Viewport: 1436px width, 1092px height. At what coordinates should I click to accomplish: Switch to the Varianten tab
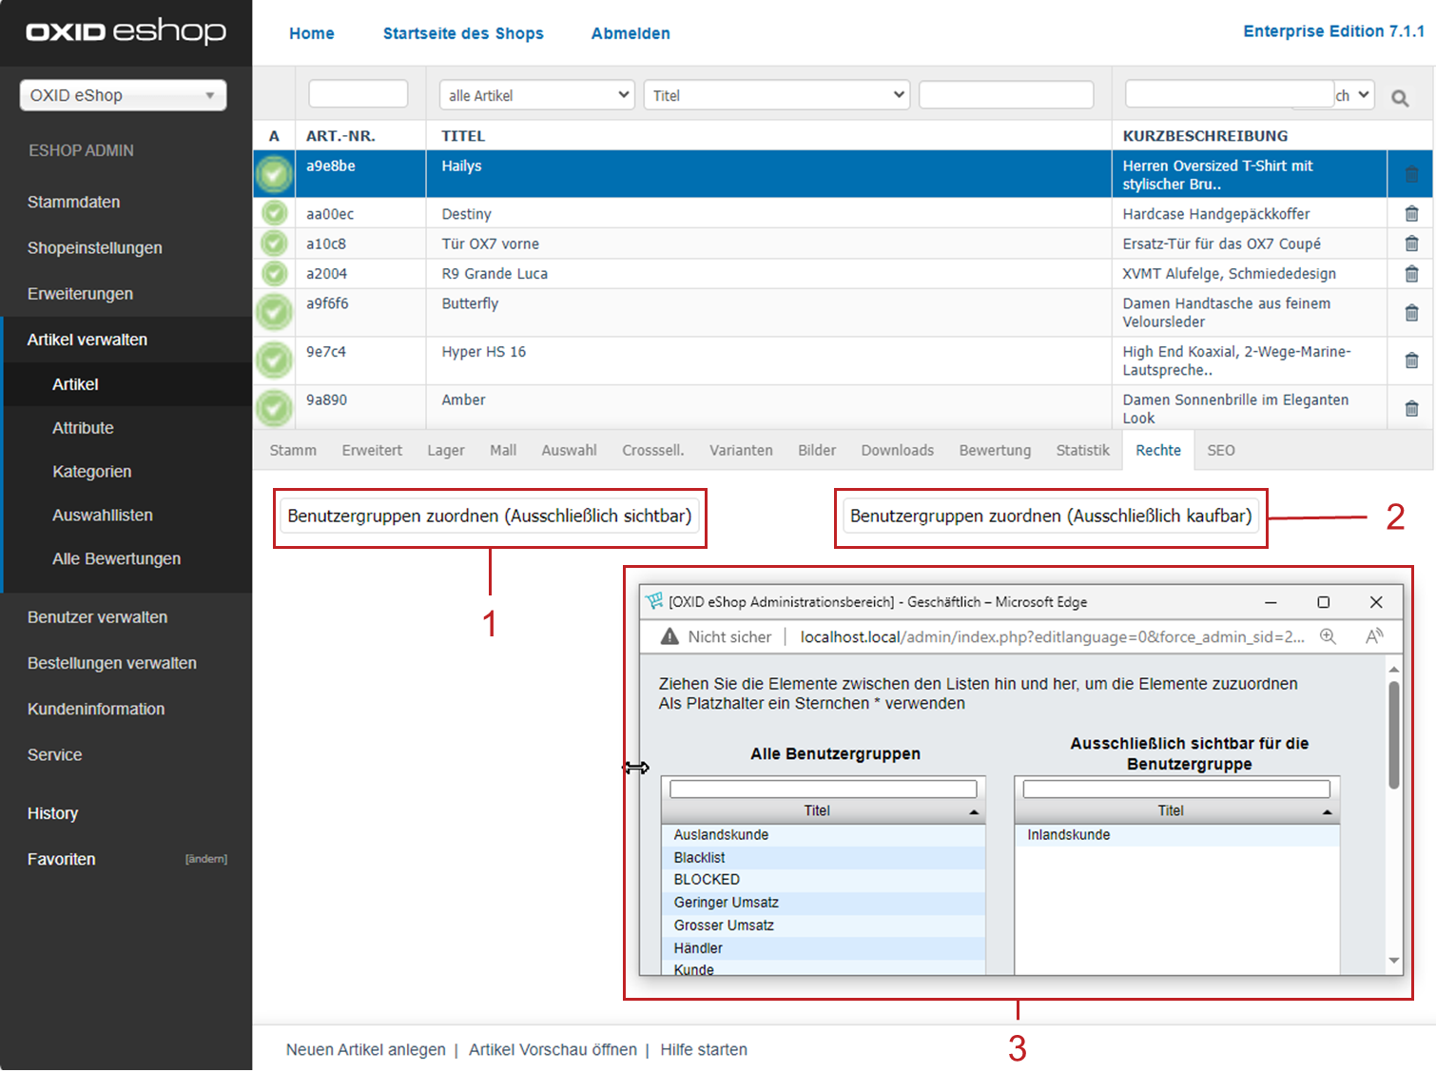pos(741,450)
